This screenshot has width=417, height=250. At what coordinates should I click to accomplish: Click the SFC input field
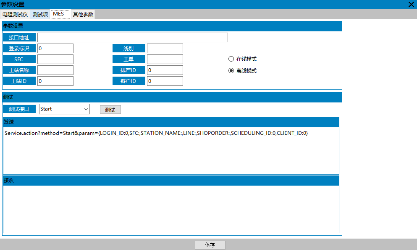click(x=55, y=59)
